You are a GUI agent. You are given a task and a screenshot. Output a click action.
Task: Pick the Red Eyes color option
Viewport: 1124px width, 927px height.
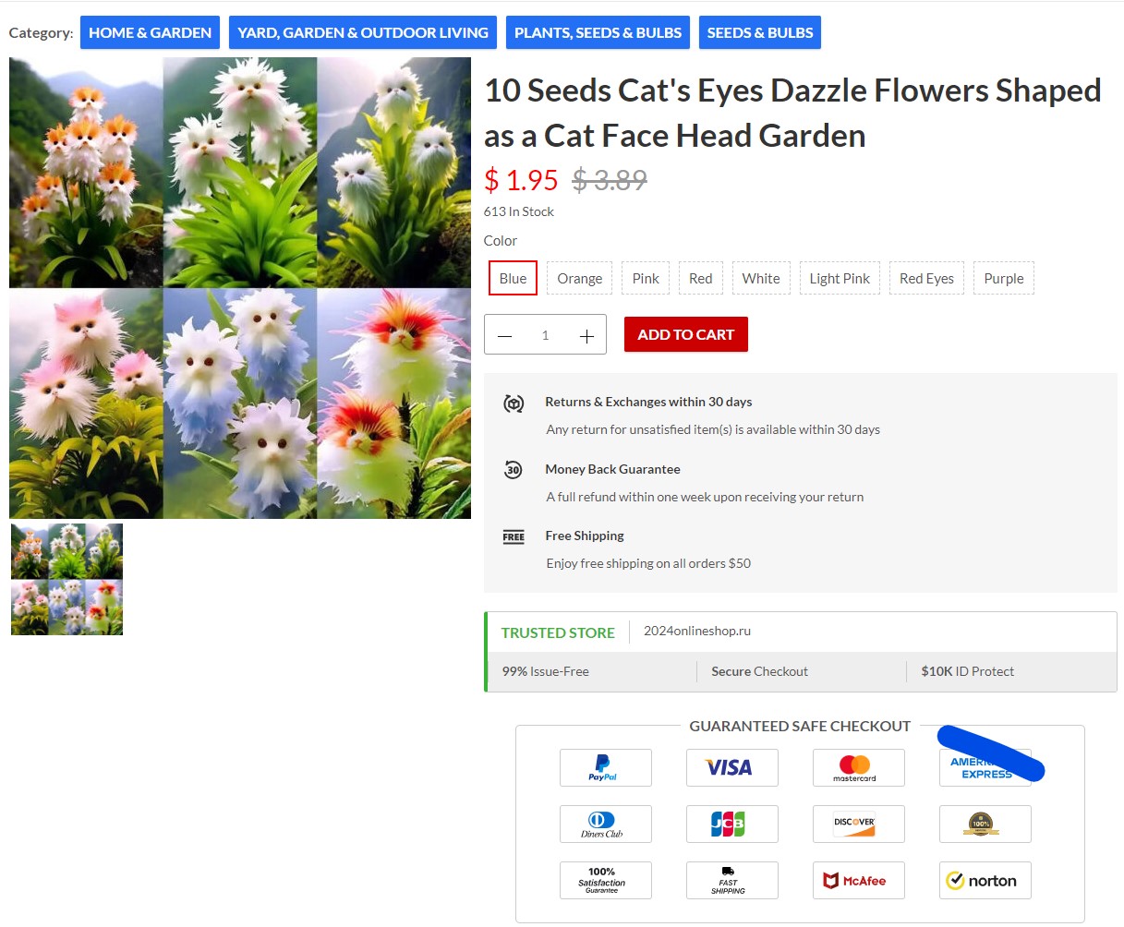click(x=926, y=278)
